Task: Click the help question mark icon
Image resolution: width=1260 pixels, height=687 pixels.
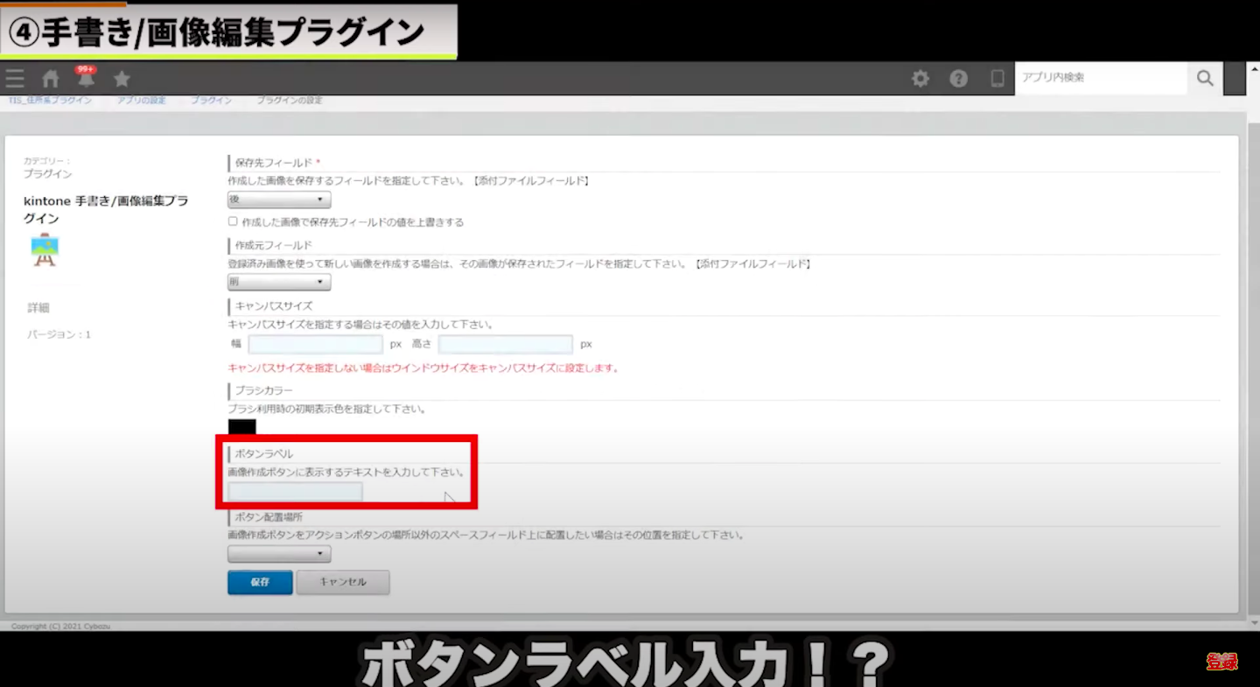Action: tap(959, 79)
